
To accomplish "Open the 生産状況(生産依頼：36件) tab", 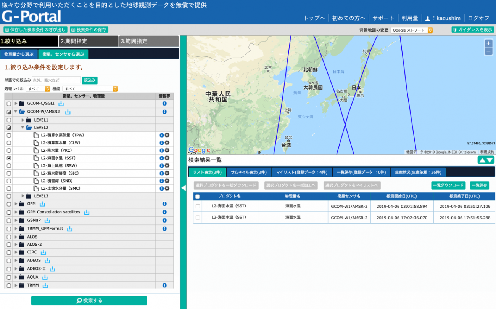I will click(418, 172).
